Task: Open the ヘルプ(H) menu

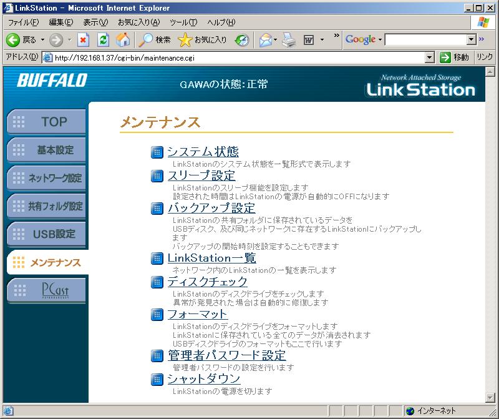Action: (x=221, y=22)
